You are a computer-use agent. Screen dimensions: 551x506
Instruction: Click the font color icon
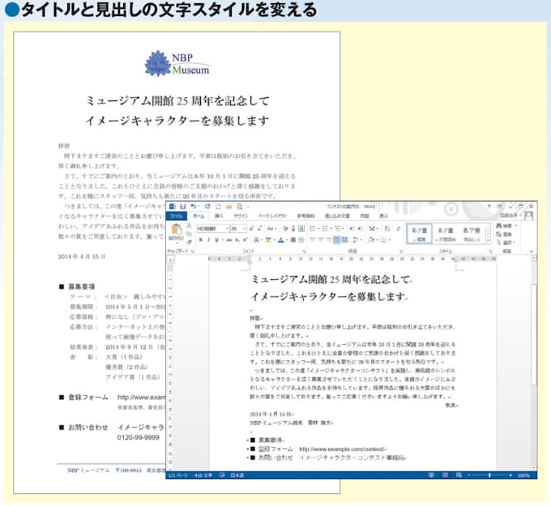point(281,240)
